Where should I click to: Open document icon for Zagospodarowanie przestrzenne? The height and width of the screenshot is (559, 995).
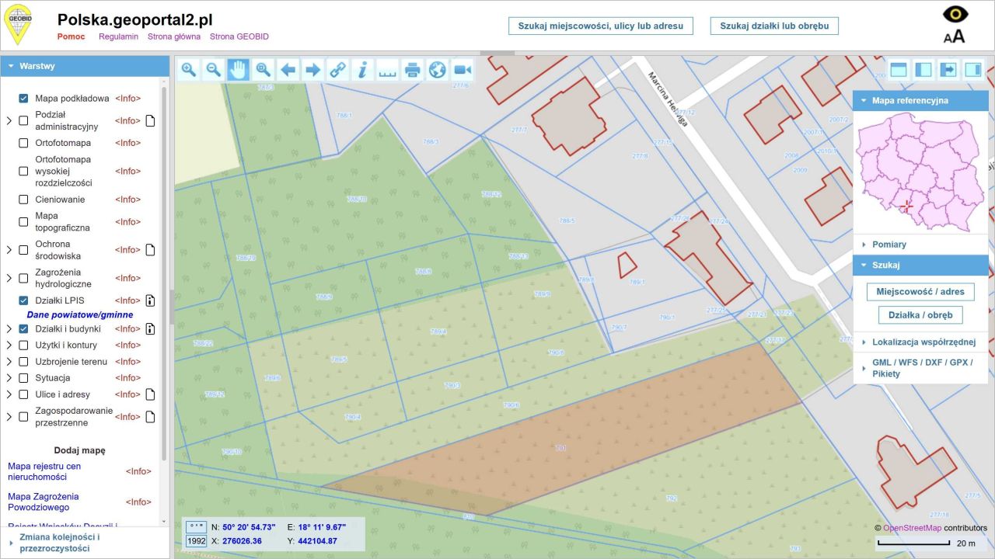(151, 417)
